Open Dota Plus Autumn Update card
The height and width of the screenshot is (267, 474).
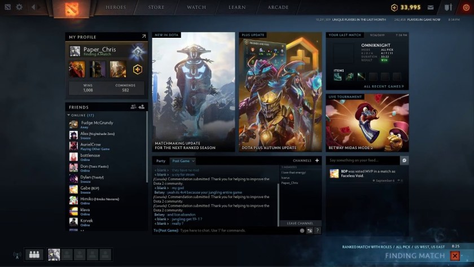280,92
